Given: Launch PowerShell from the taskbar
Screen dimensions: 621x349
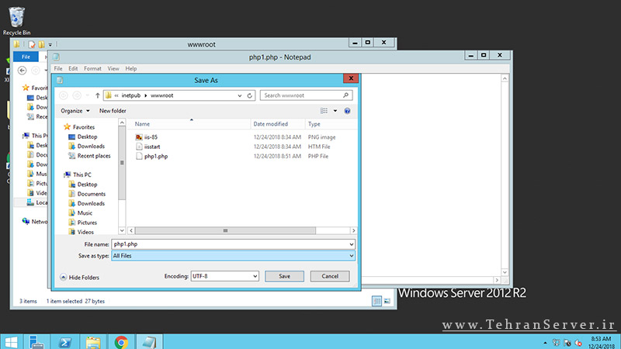Looking at the screenshot, I should [x=65, y=341].
